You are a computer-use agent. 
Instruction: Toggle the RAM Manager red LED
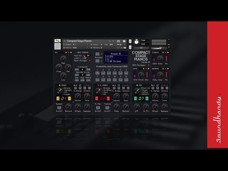[148, 65]
